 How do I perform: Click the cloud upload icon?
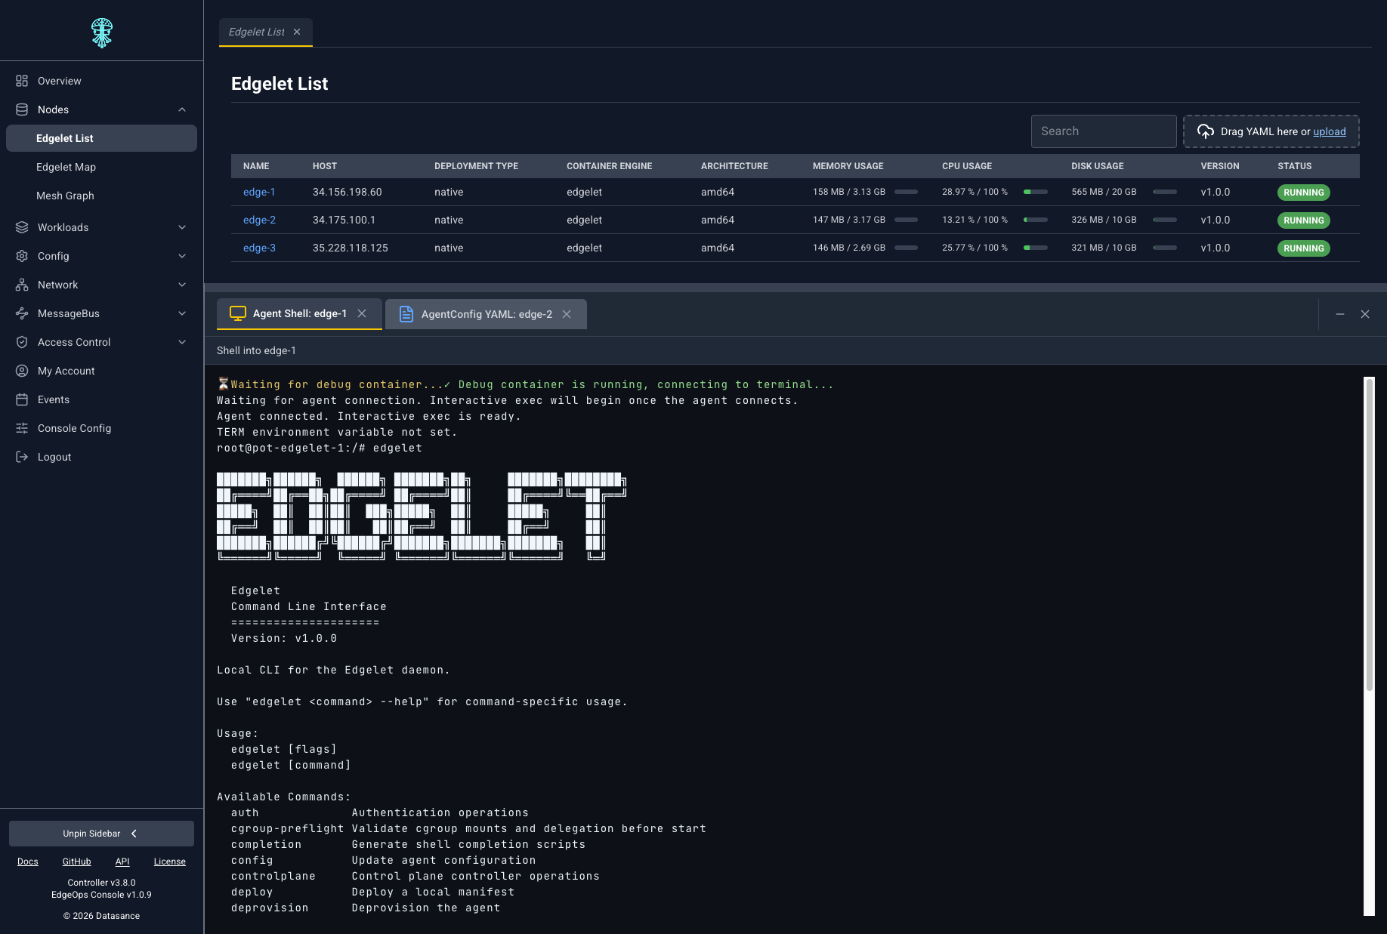click(1206, 131)
